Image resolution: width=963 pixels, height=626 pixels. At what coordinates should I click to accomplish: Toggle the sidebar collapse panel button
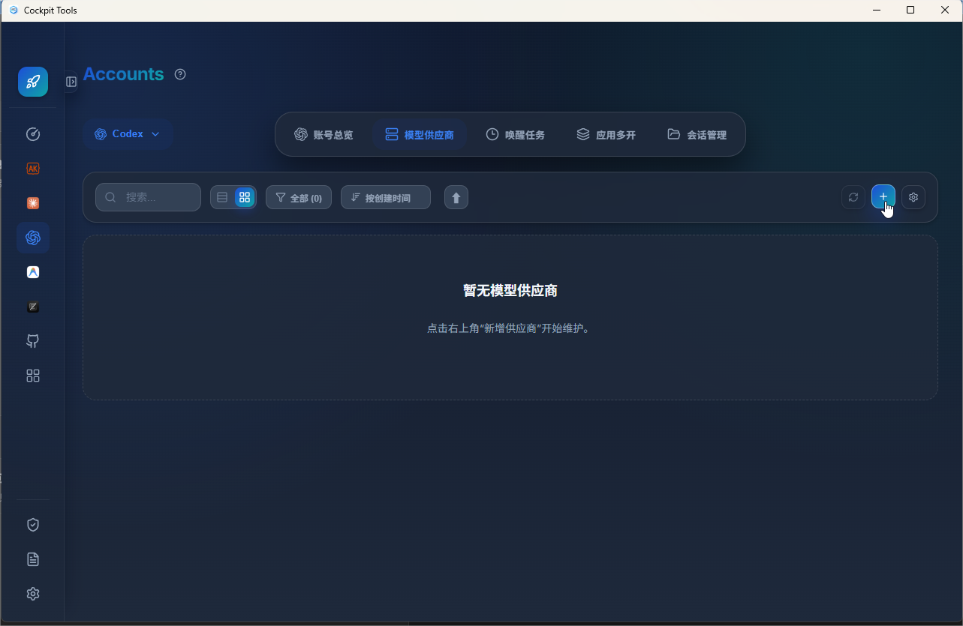(71, 82)
